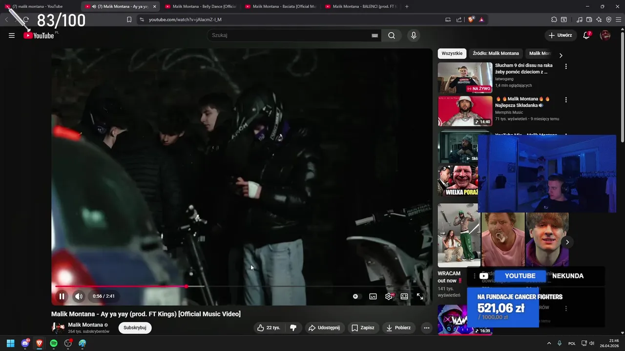Open Discord from the taskbar
The height and width of the screenshot is (351, 625).
25,343
